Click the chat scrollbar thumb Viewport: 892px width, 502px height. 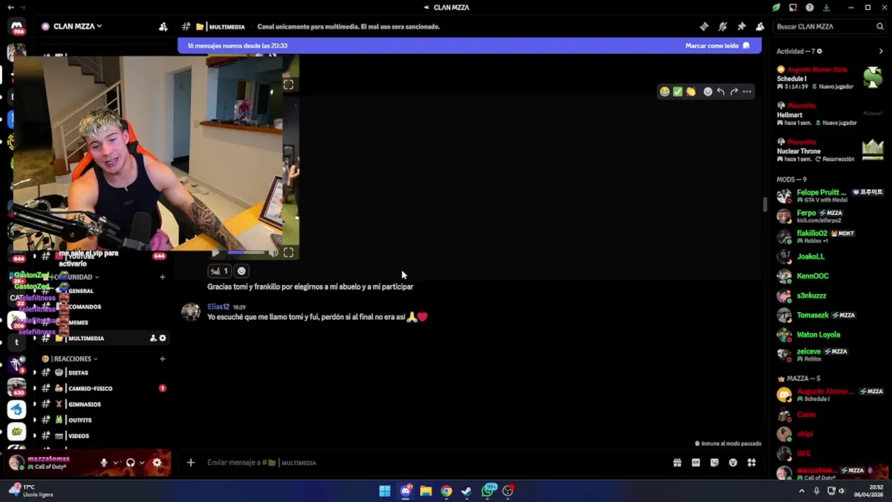764,204
